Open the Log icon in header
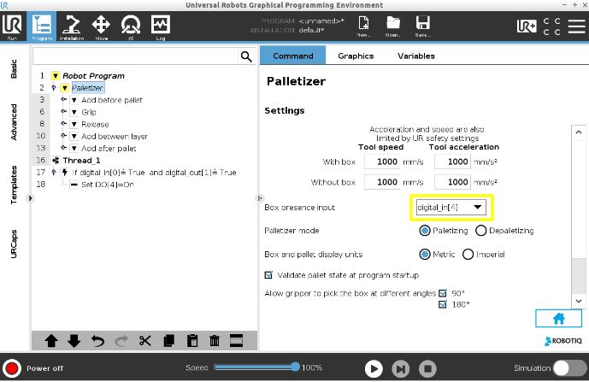Screen dimensions: 589x382 point(161,27)
